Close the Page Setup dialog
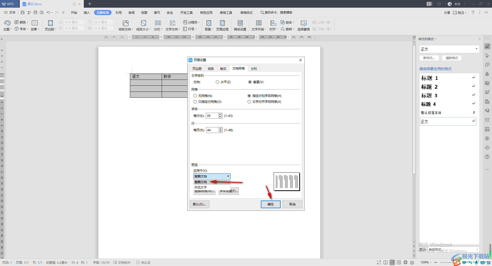The image size is (492, 266). tap(301, 60)
